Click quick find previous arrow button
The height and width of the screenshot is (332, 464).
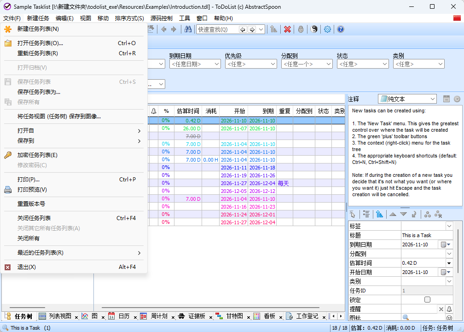[x=243, y=29]
